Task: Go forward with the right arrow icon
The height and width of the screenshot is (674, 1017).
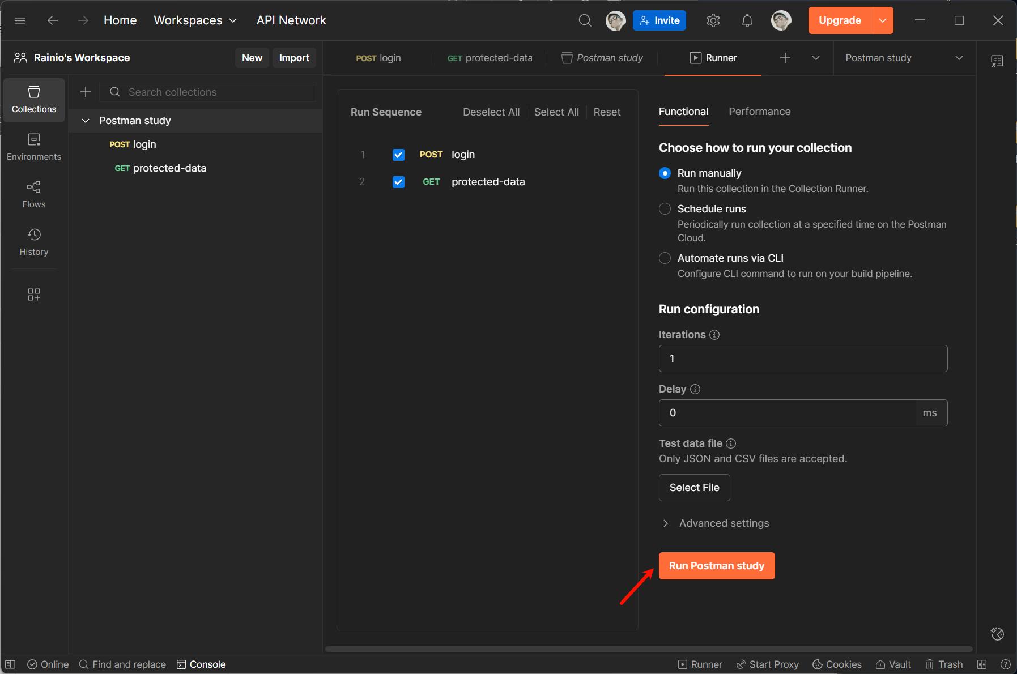Action: pos(83,20)
